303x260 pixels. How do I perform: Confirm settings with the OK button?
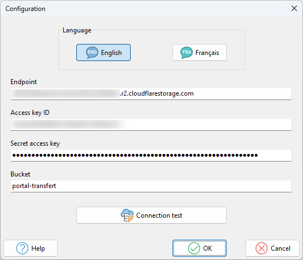point(199,248)
